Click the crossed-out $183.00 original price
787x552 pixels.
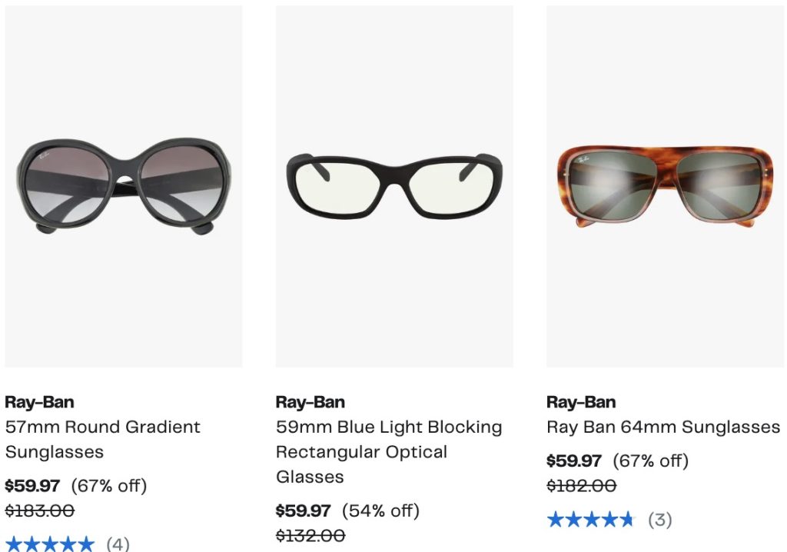tap(39, 510)
